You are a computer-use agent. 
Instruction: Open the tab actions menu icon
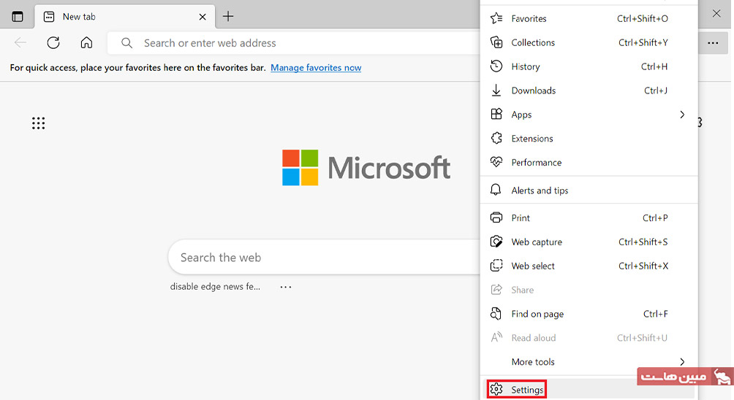(18, 17)
